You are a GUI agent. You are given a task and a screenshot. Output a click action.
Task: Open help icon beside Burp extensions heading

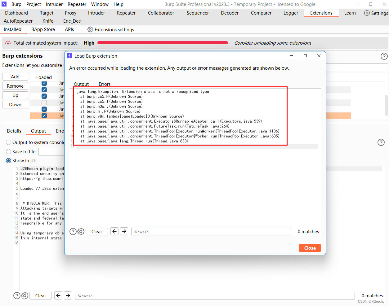pyautogui.click(x=384, y=56)
